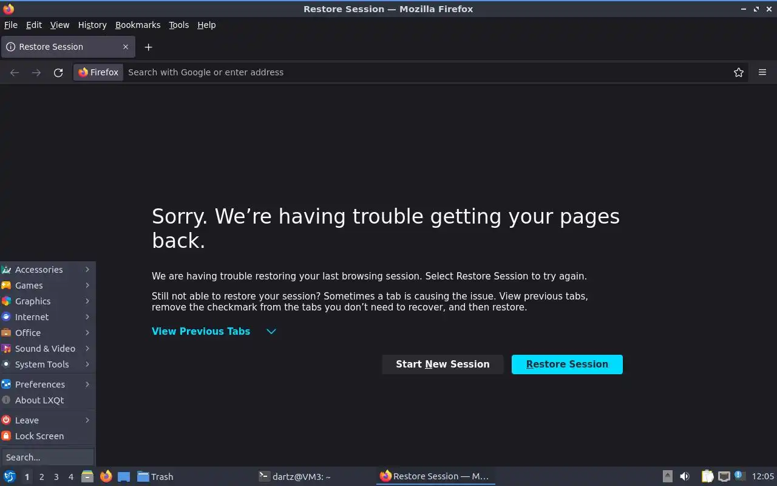Open the View menu
The width and height of the screenshot is (777, 486).
[59, 25]
